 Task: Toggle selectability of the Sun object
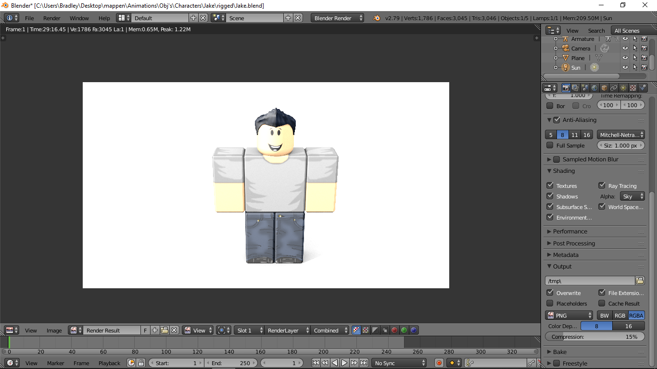click(635, 68)
